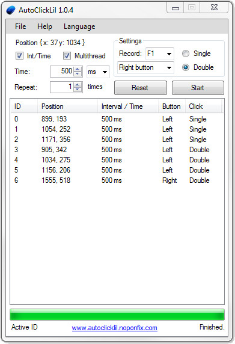Click the AutoClickLil app icon in title bar
The image size is (235, 344).
pyautogui.click(x=11, y=10)
